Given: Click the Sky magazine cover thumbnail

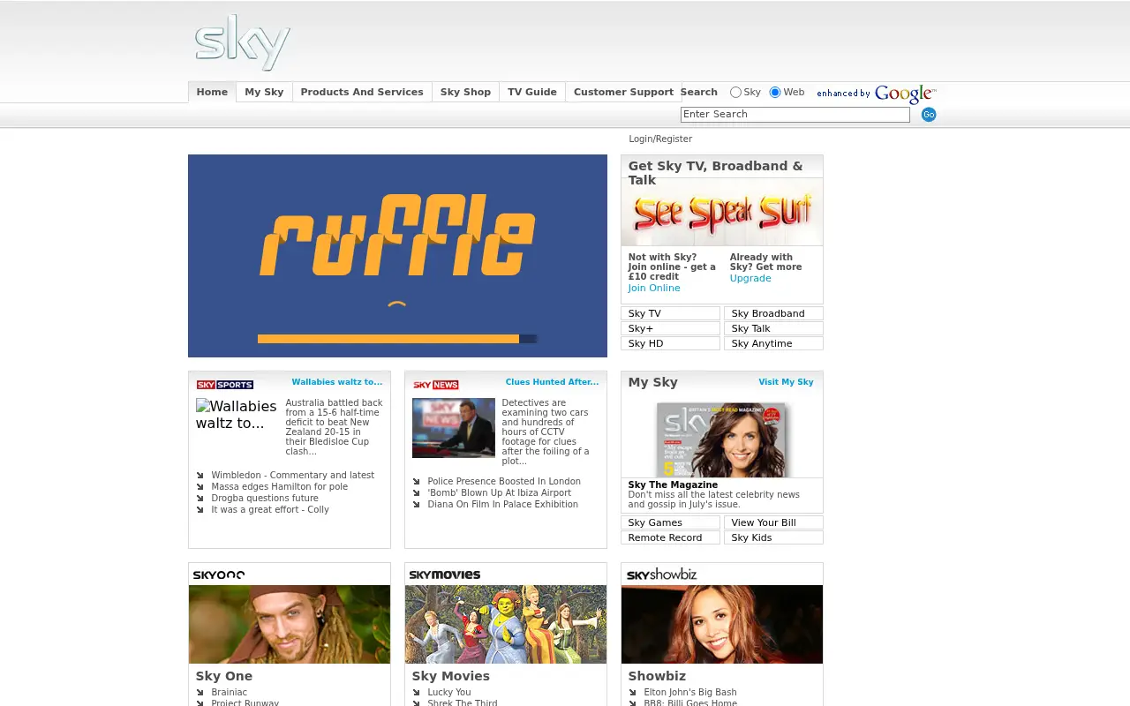Looking at the screenshot, I should pos(722,439).
